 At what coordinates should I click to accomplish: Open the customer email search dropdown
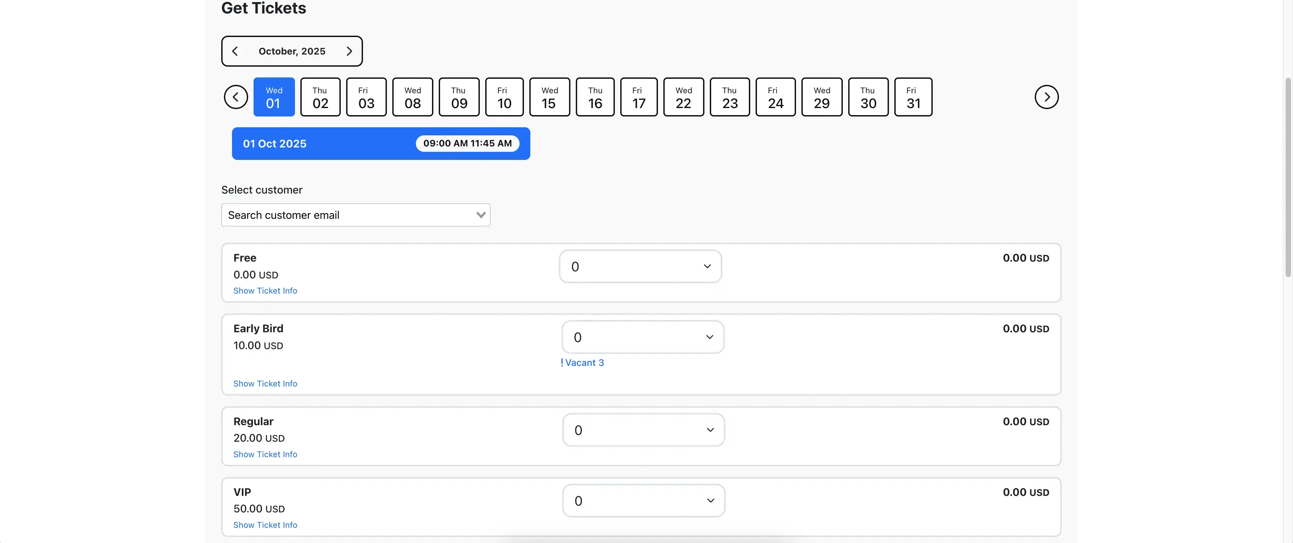click(355, 214)
